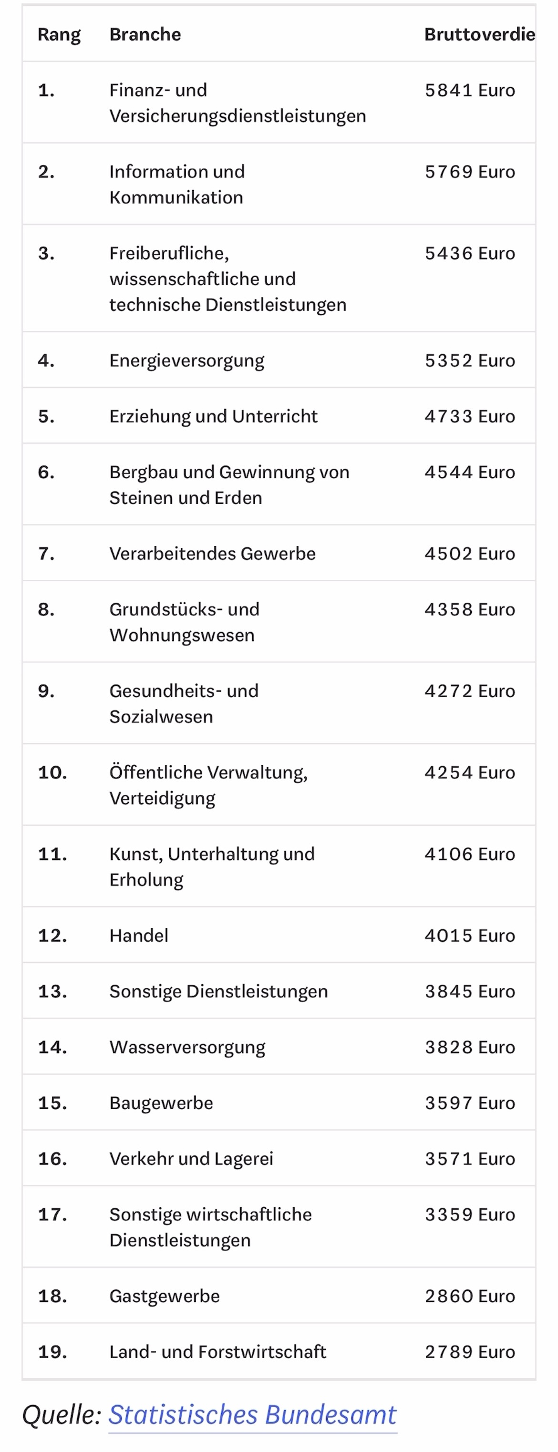The height and width of the screenshot is (1452, 558).
Task: Select the Verarbeitendes Gewerbe row
Action: point(279,553)
